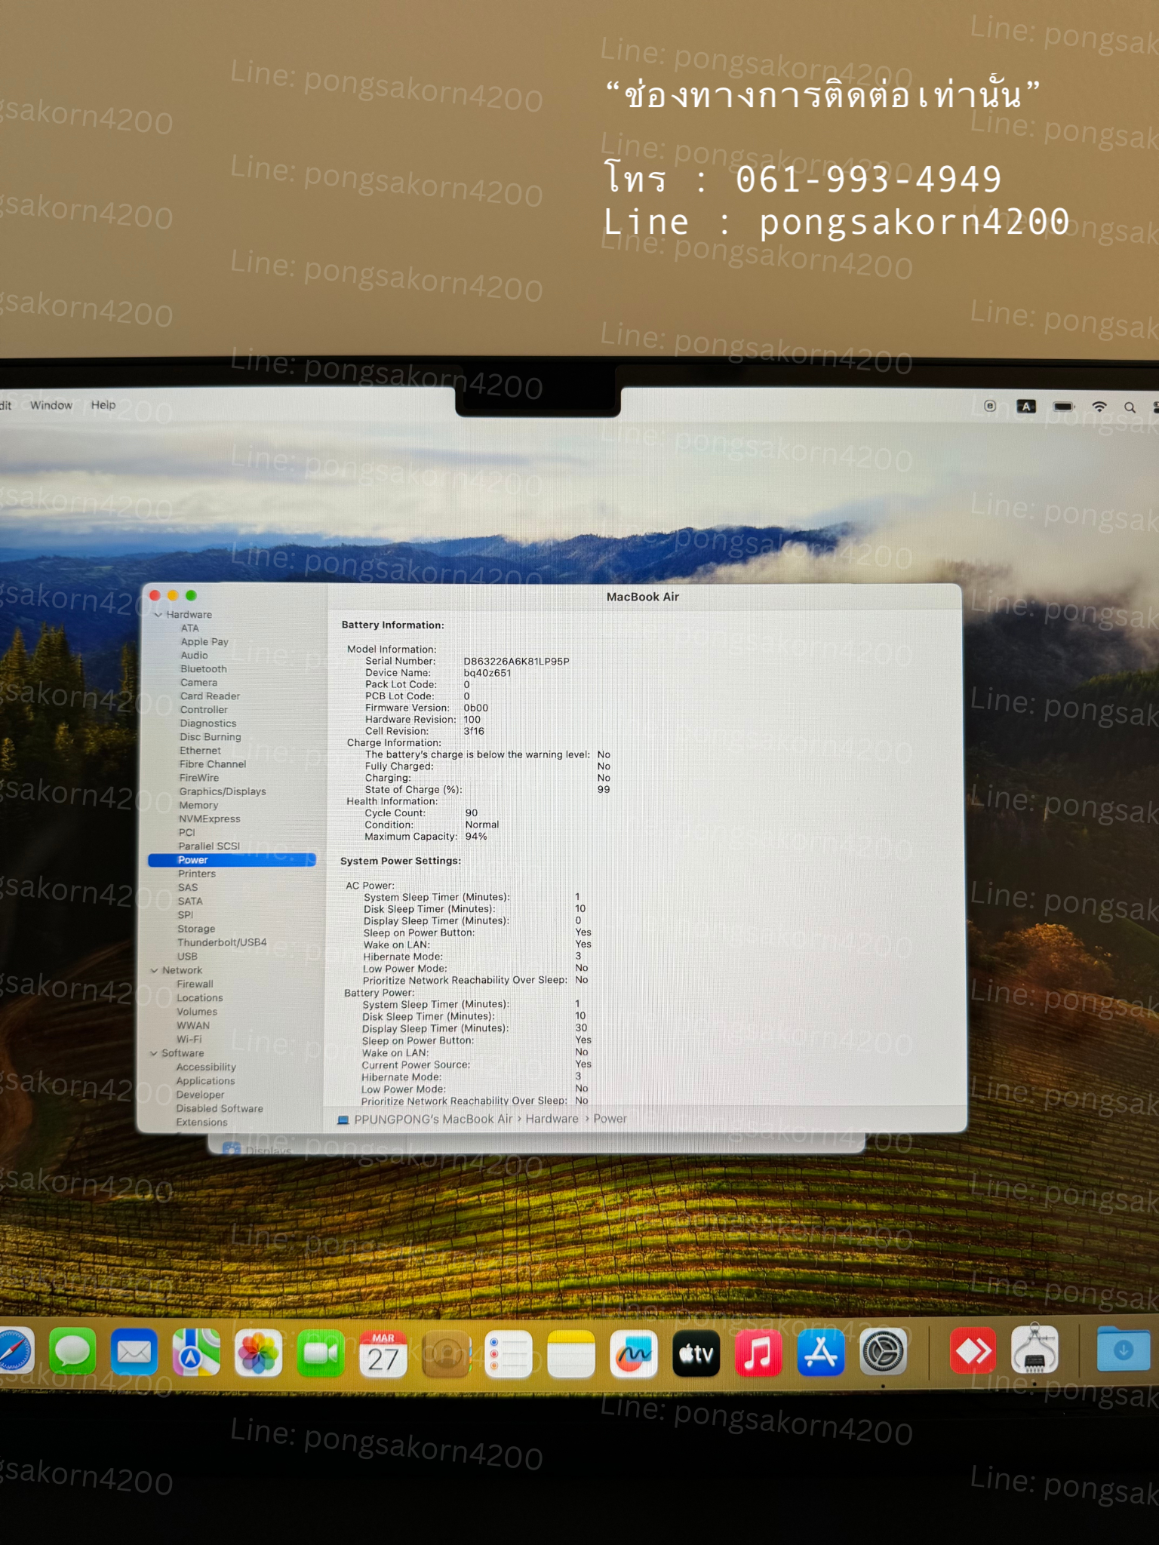The height and width of the screenshot is (1545, 1159).
Task: Select Bluetooth in the Hardware list
Action: pos(203,669)
